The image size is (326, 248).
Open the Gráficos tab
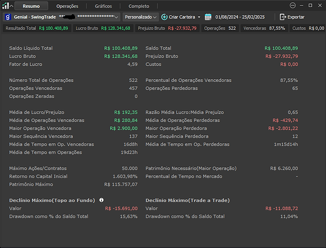click(103, 6)
